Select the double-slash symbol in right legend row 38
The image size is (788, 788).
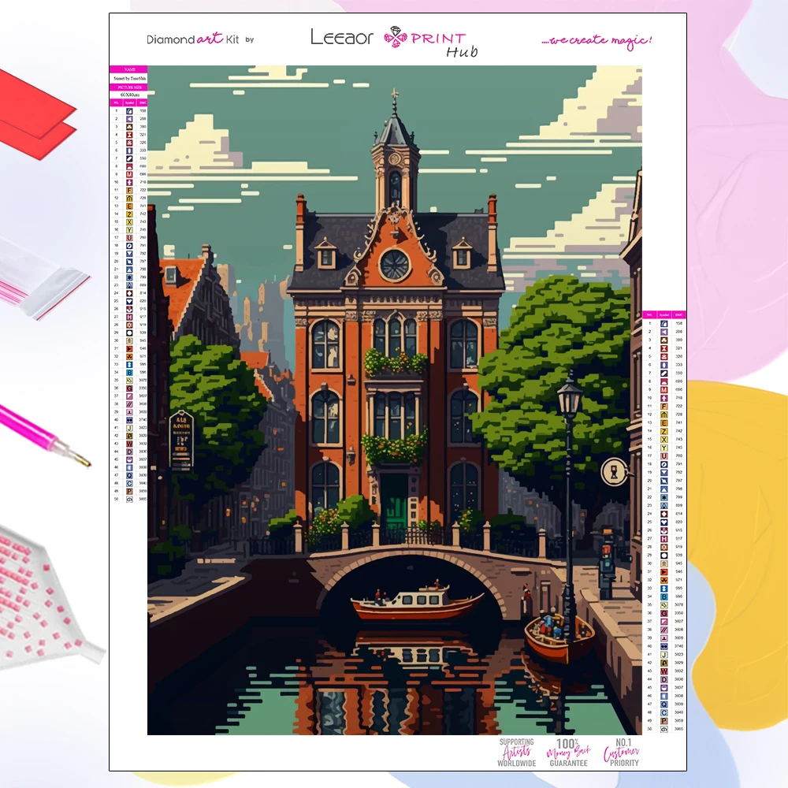[663, 630]
